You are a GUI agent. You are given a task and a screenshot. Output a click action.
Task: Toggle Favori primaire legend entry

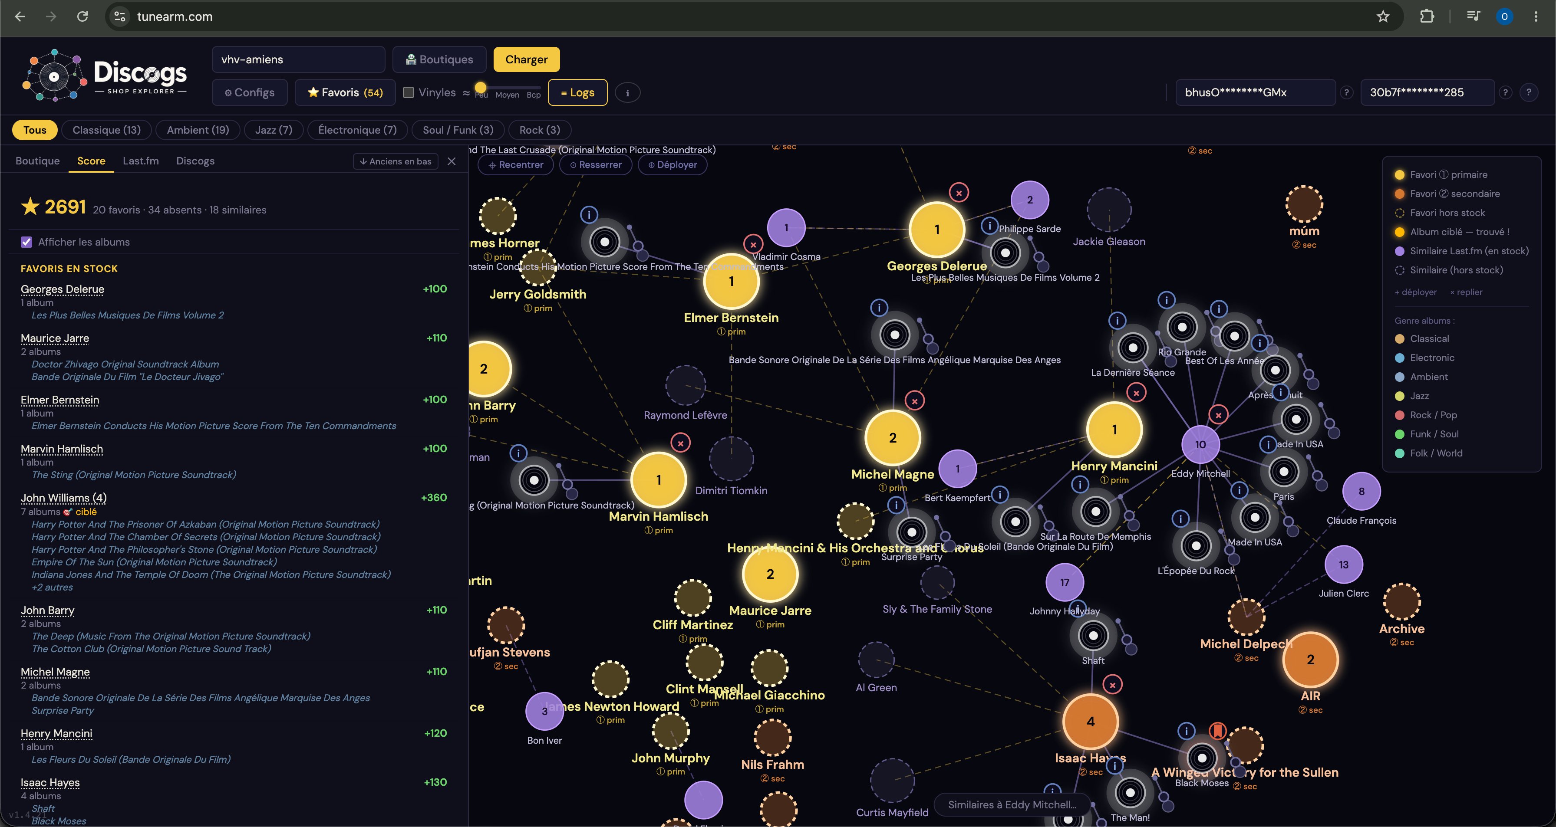[x=1441, y=174]
